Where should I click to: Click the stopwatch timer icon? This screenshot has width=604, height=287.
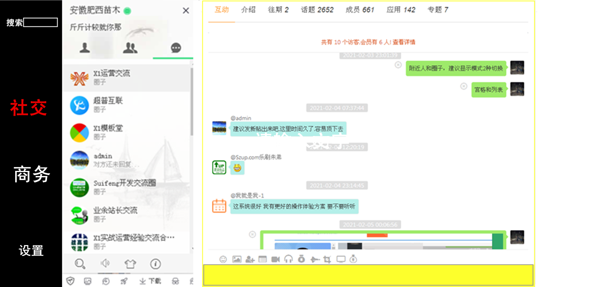tap(302, 259)
